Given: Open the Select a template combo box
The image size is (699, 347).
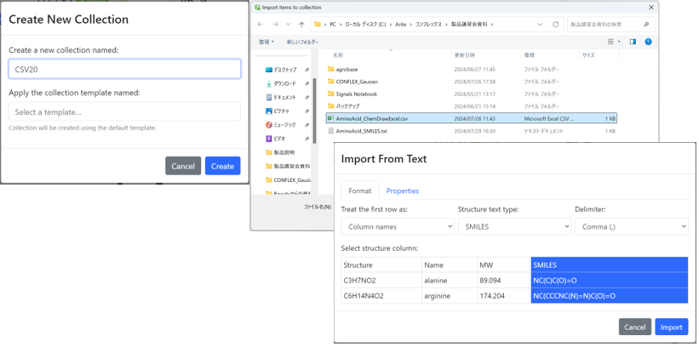Looking at the screenshot, I should pos(124,112).
